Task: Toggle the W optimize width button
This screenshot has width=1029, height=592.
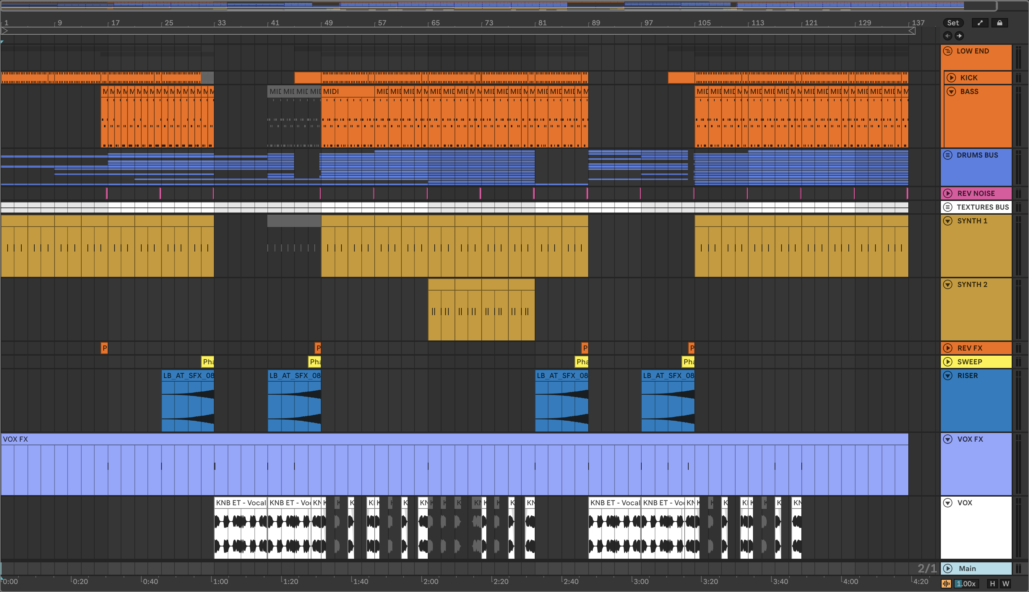Action: 1006,583
